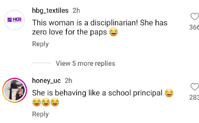Select the 'She is behaving like a school principal' text

pos(97,93)
